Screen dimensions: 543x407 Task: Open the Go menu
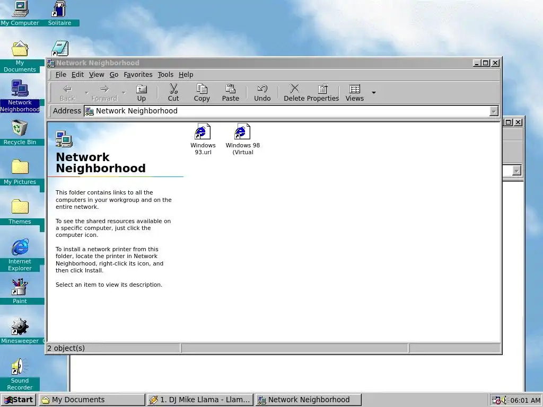click(x=114, y=74)
